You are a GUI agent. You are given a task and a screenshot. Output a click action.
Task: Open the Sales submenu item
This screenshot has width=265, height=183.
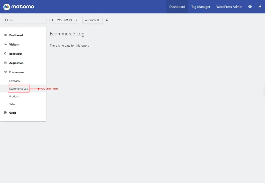click(12, 104)
